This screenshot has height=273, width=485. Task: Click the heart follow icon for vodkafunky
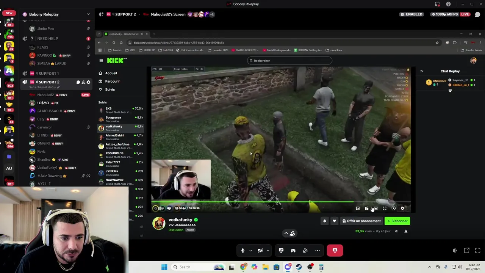pyautogui.click(x=334, y=221)
